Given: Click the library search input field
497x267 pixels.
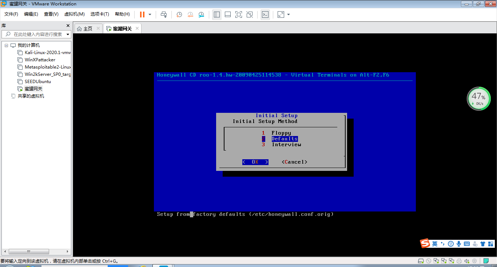Looking at the screenshot, I should click(x=36, y=34).
